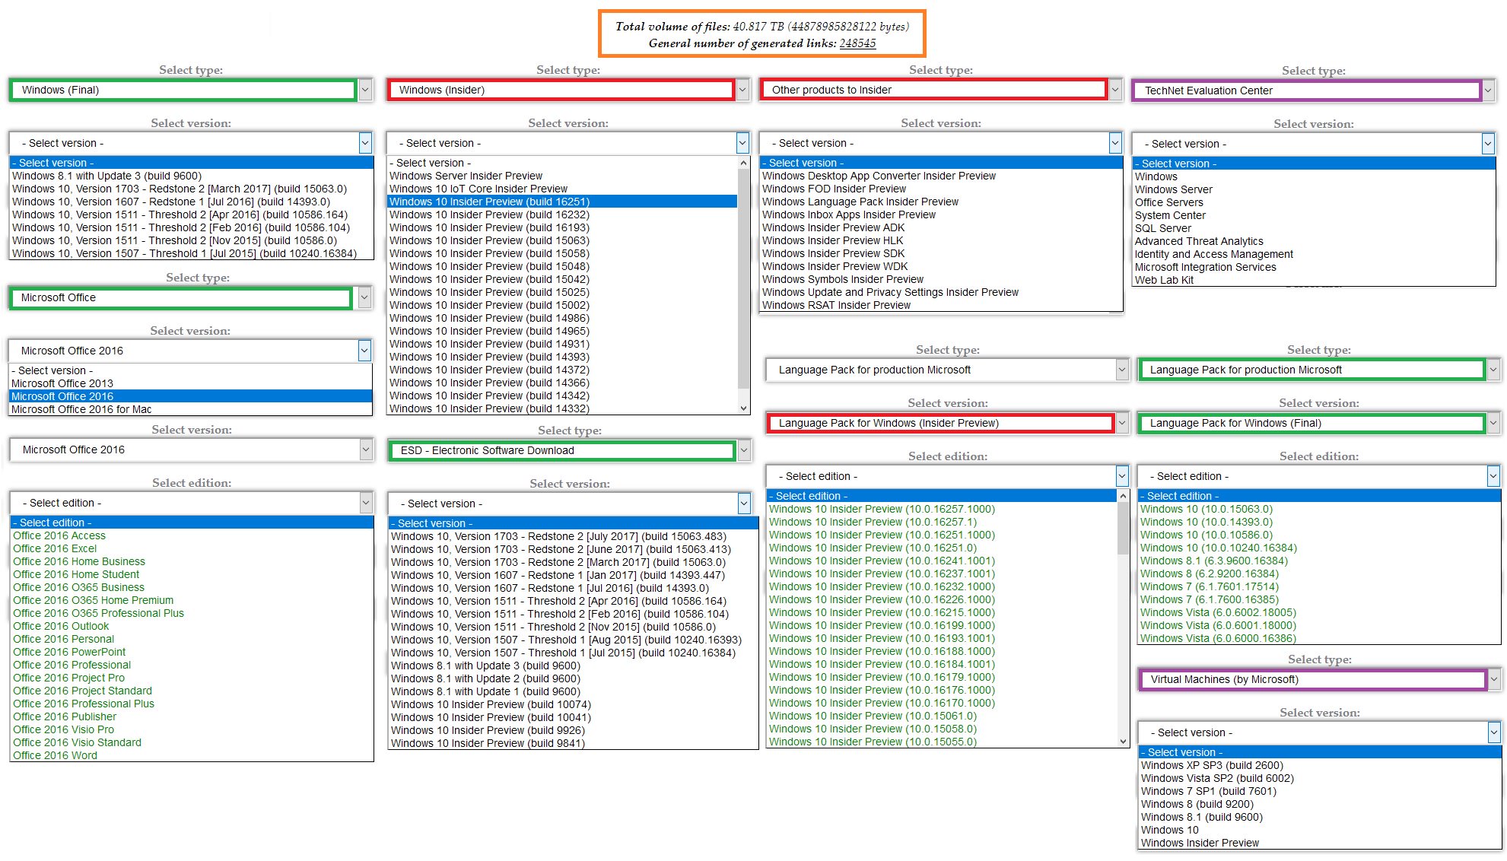Pick Windows 10 Insider Preview (build 15063)
The height and width of the screenshot is (861, 1507).
point(562,240)
